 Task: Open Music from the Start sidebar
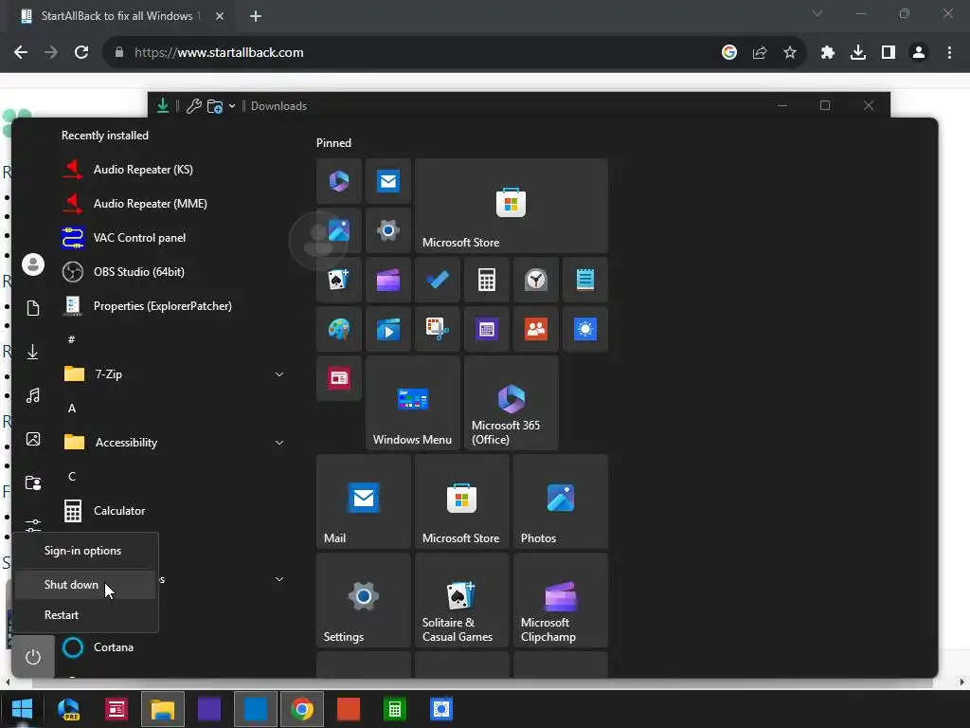click(33, 395)
